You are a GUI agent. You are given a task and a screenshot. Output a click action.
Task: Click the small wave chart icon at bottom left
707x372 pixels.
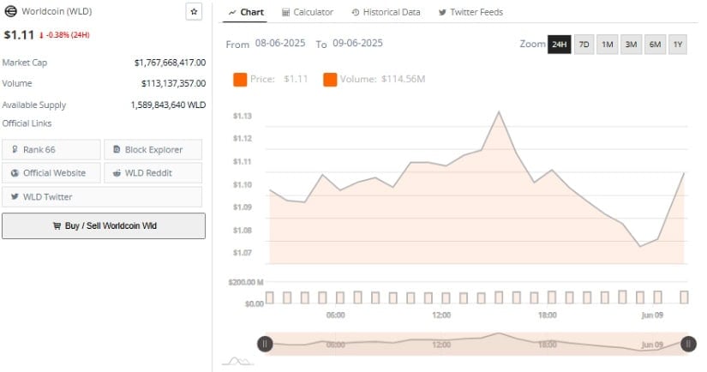click(x=238, y=361)
